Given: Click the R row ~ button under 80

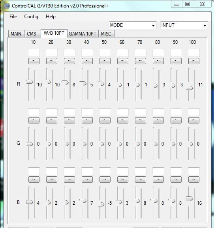Looking at the screenshot, I should [x=158, y=61].
